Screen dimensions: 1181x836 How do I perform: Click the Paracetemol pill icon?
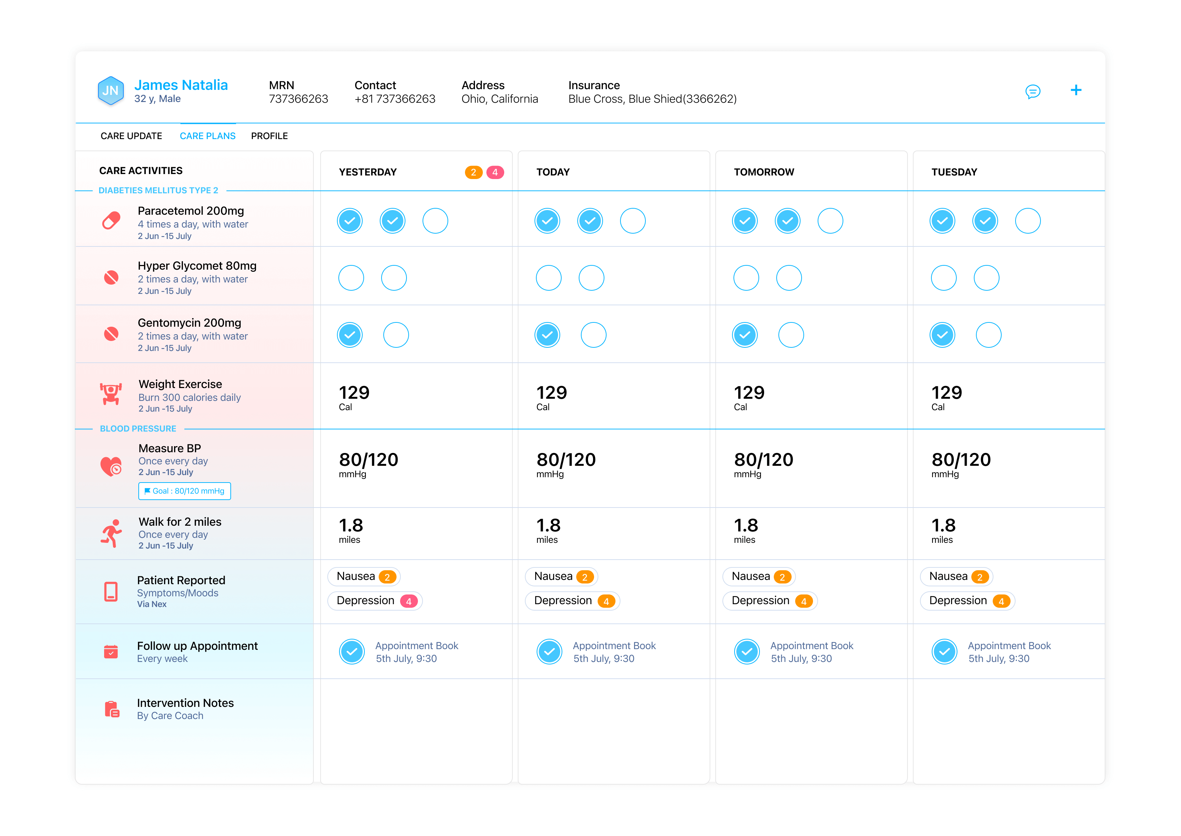pos(111,220)
